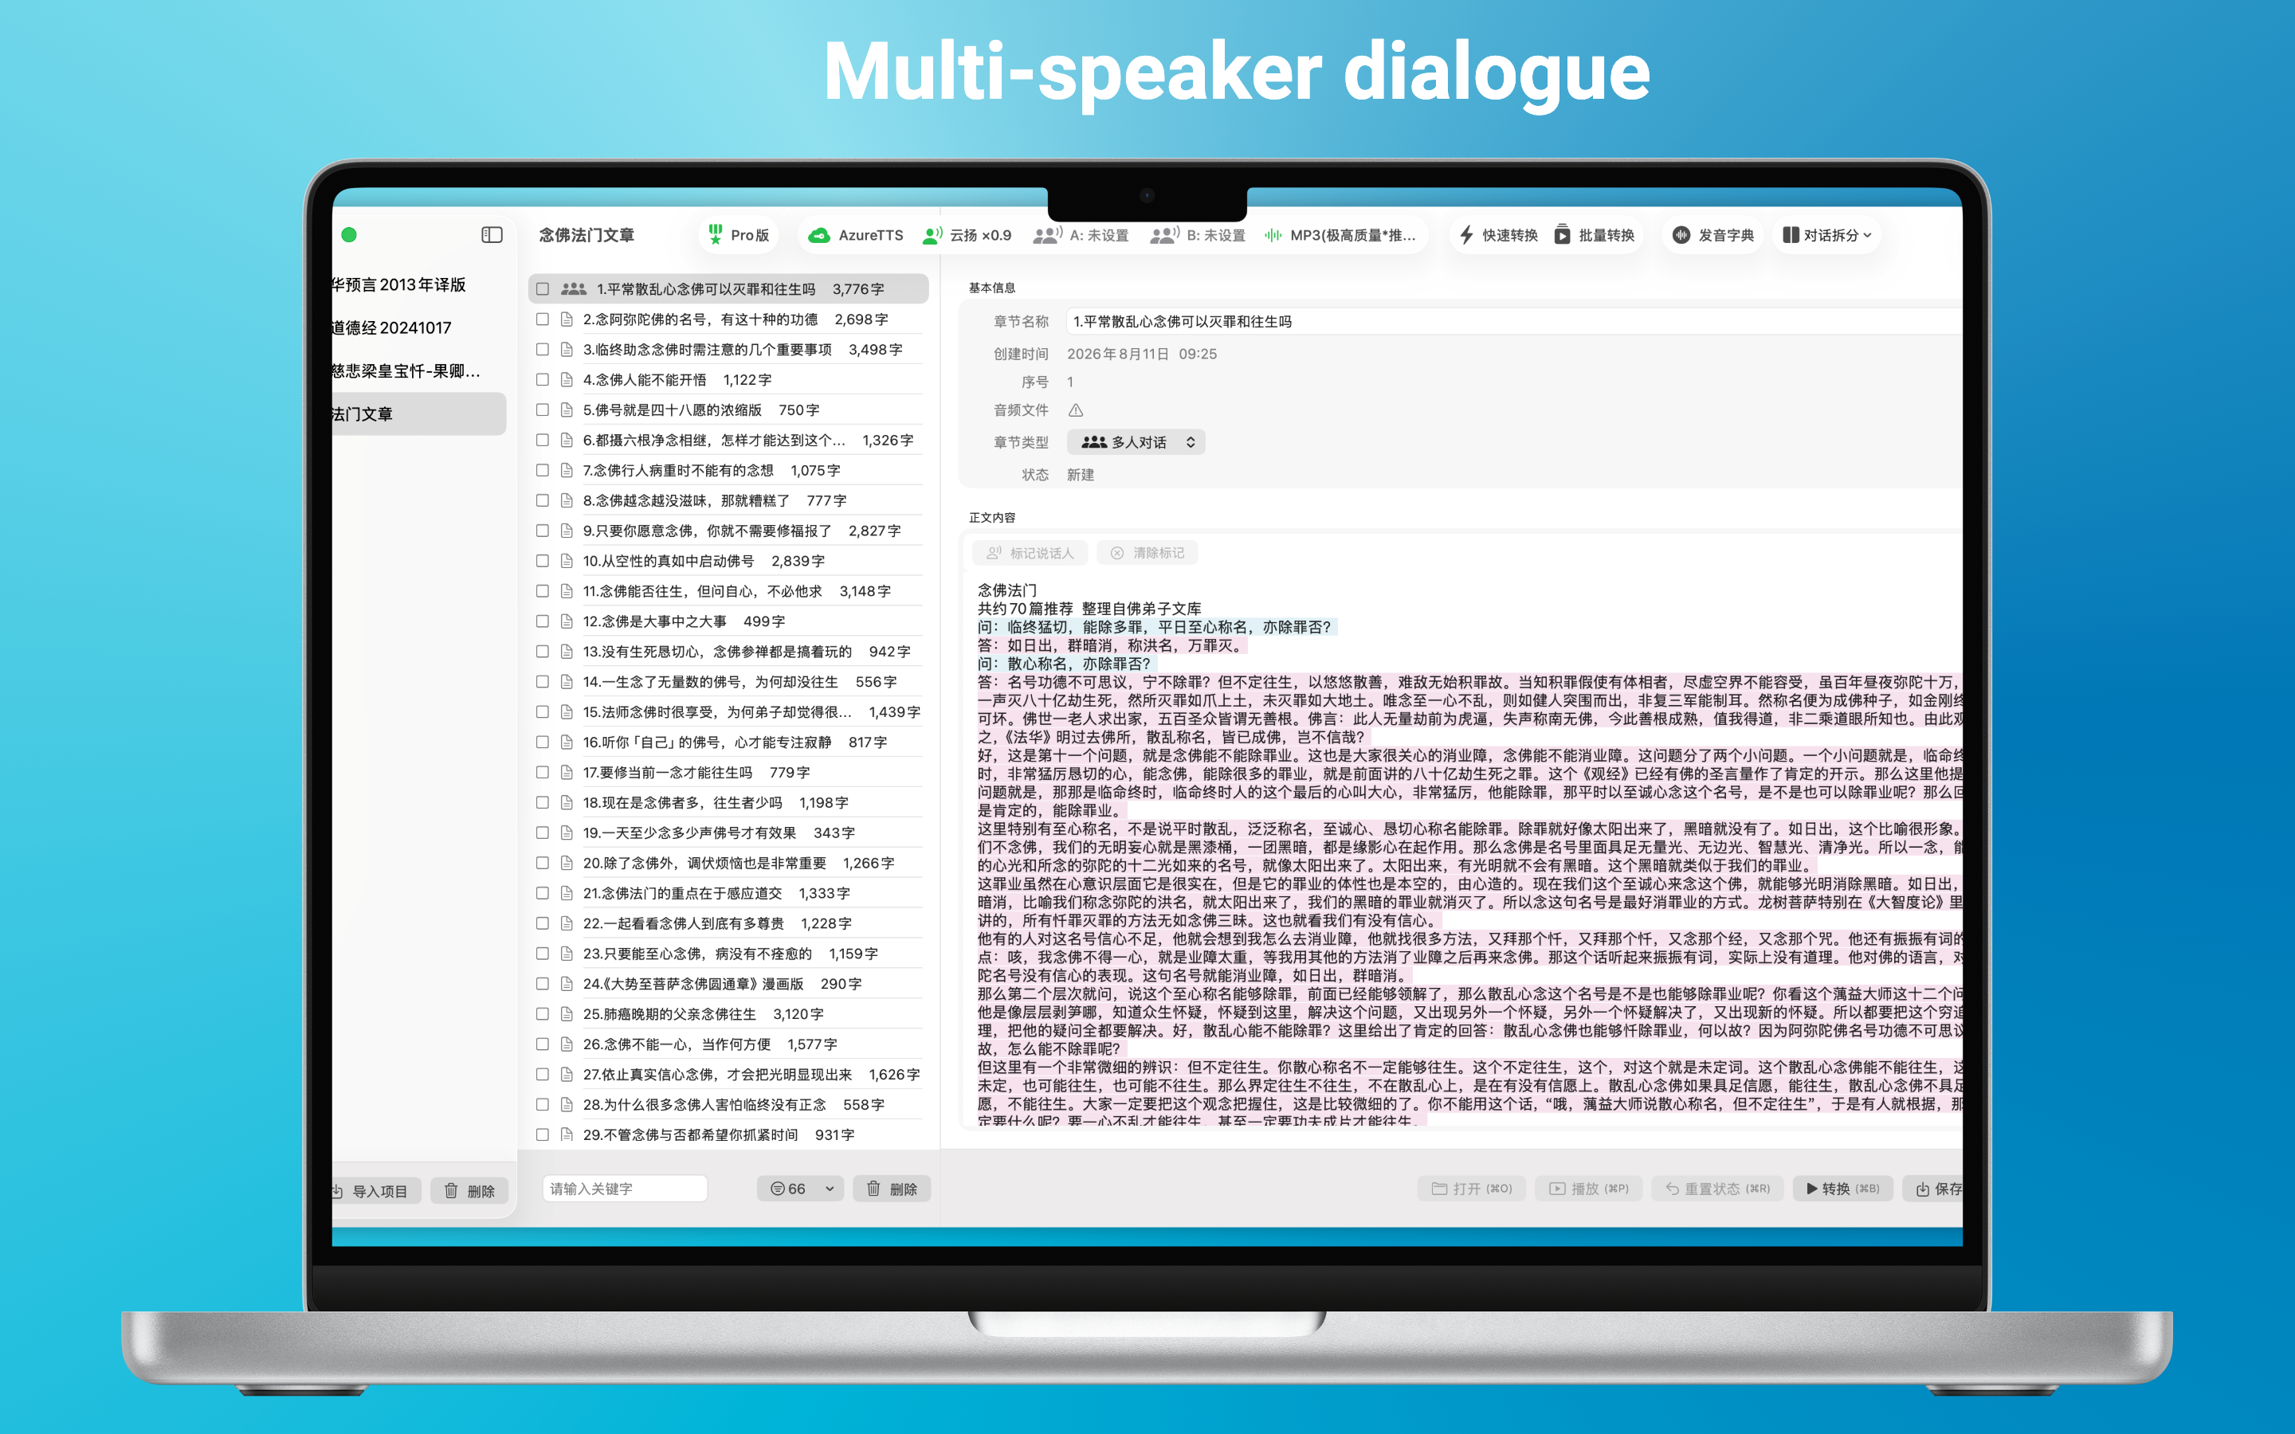Start 快速转换 quick convert
This screenshot has height=1434, width=2295.
pos(1498,234)
